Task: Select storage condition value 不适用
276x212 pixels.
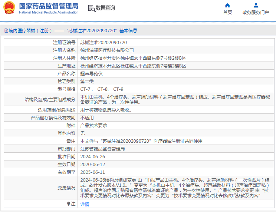Action: click(x=87, y=117)
